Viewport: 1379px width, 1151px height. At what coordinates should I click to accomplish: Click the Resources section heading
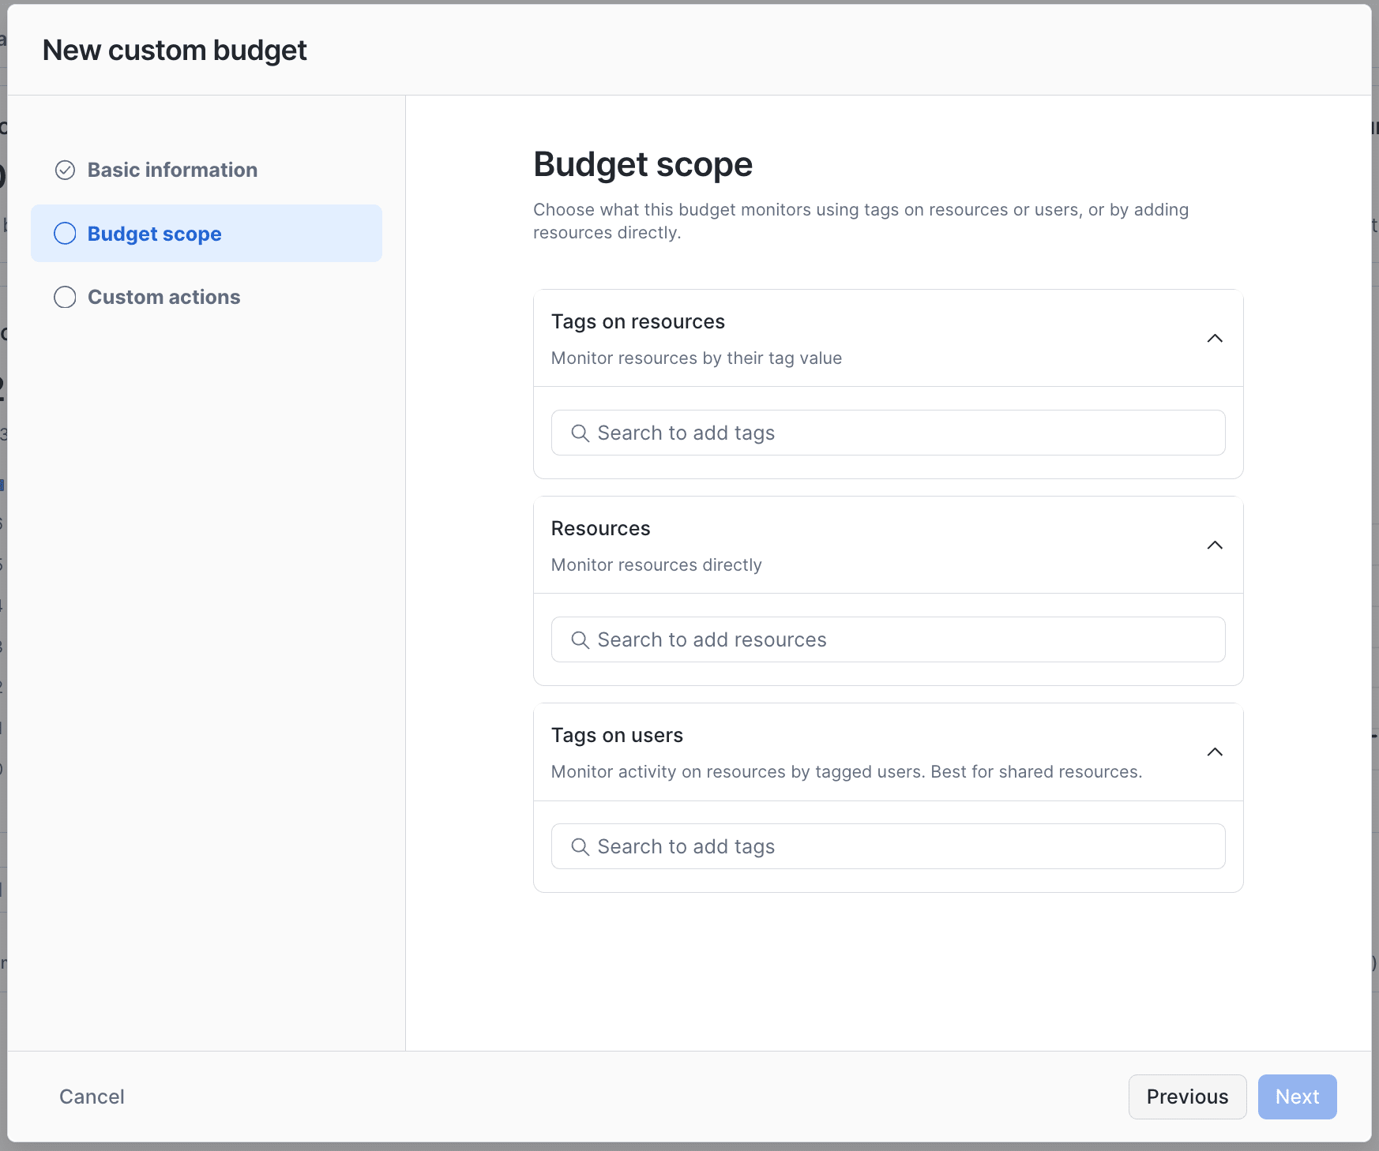coord(601,528)
